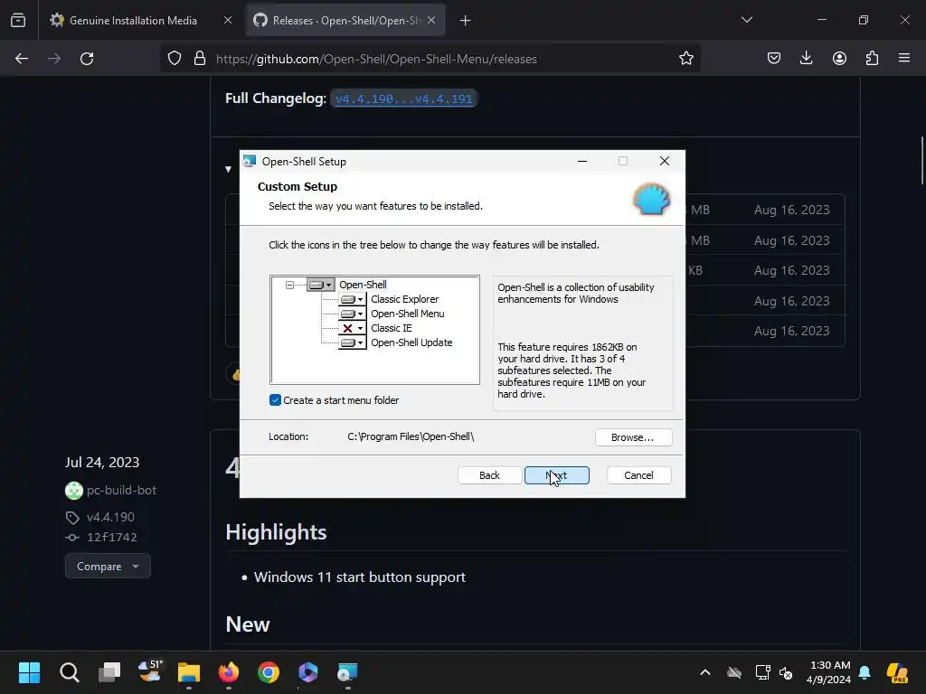
Task: Open Classic IE feature install dropdown
Action: [x=353, y=329]
